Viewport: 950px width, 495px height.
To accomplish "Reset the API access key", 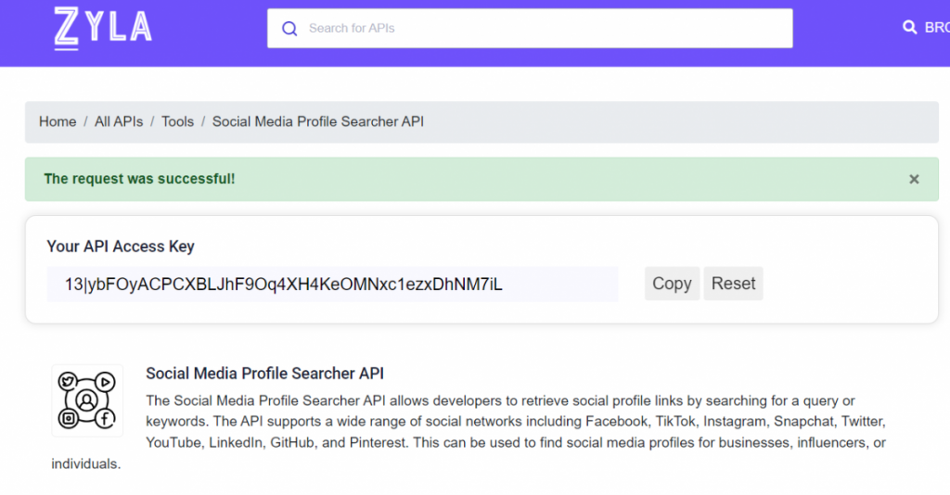I will click(x=733, y=284).
